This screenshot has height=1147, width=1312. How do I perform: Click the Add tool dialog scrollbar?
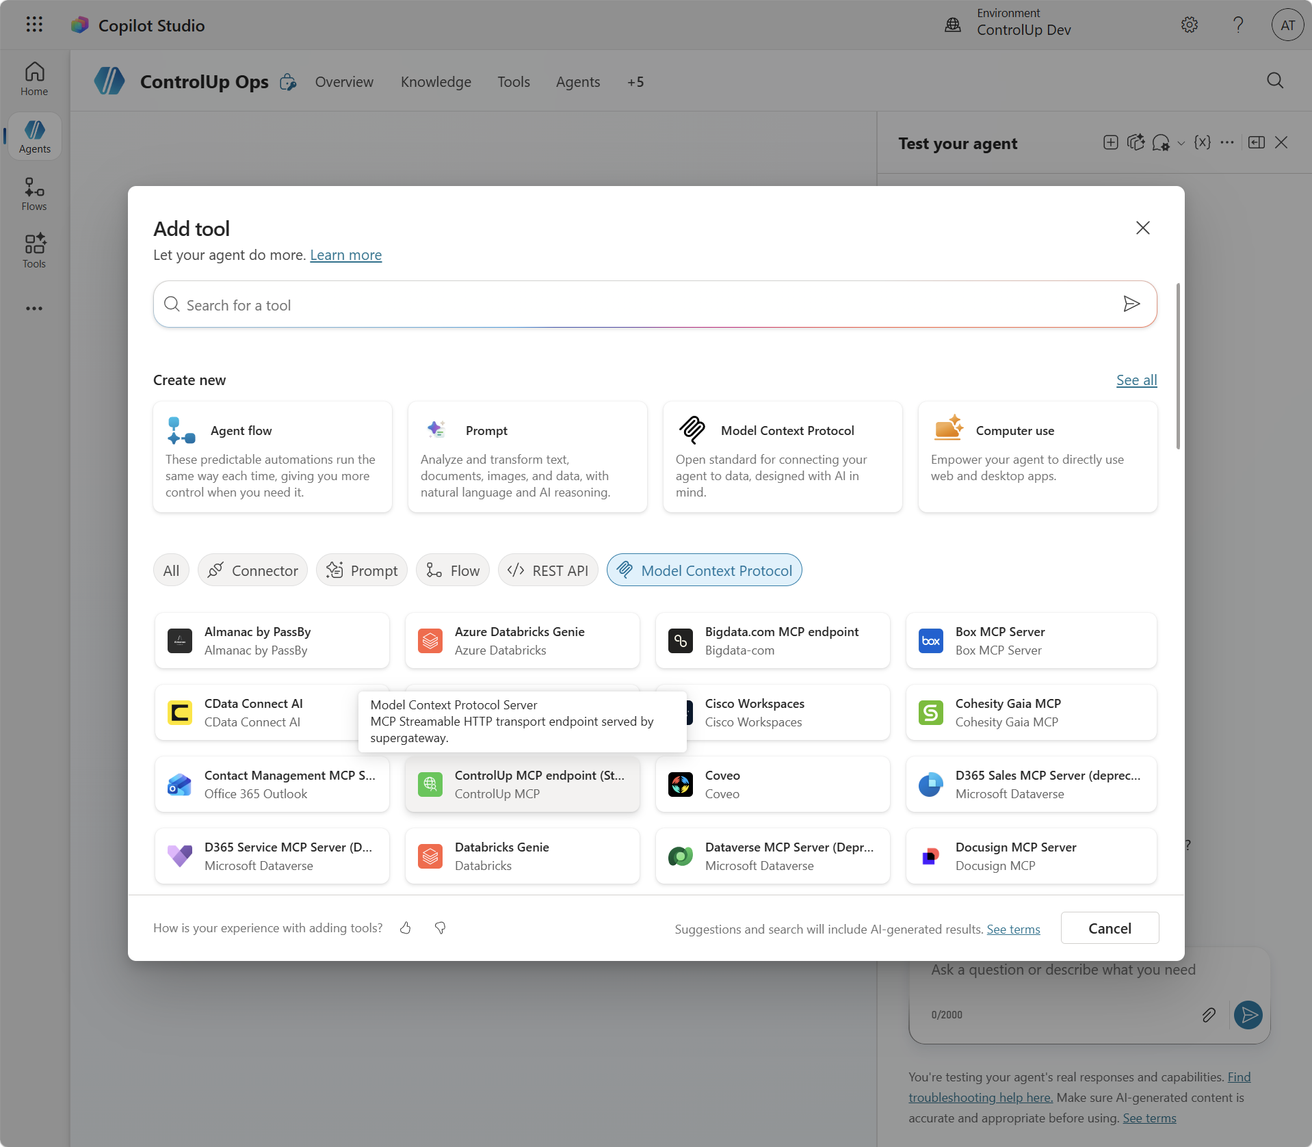pyautogui.click(x=1178, y=366)
